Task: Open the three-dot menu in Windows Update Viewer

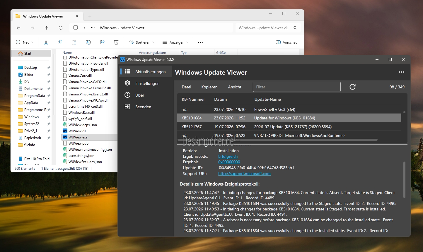Action: pos(401,72)
